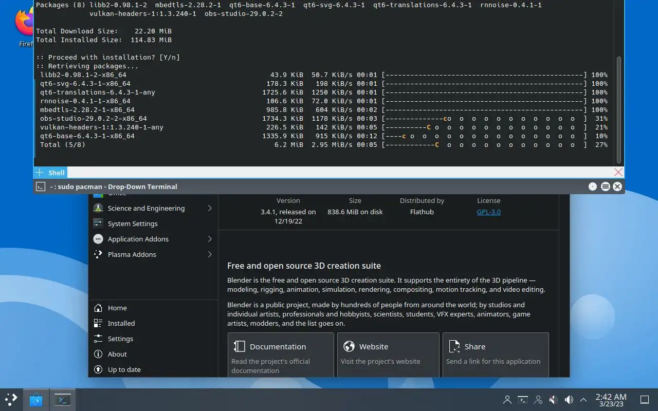
Task: Click the '838.6 MiB on disk' size text
Action: 355,212
